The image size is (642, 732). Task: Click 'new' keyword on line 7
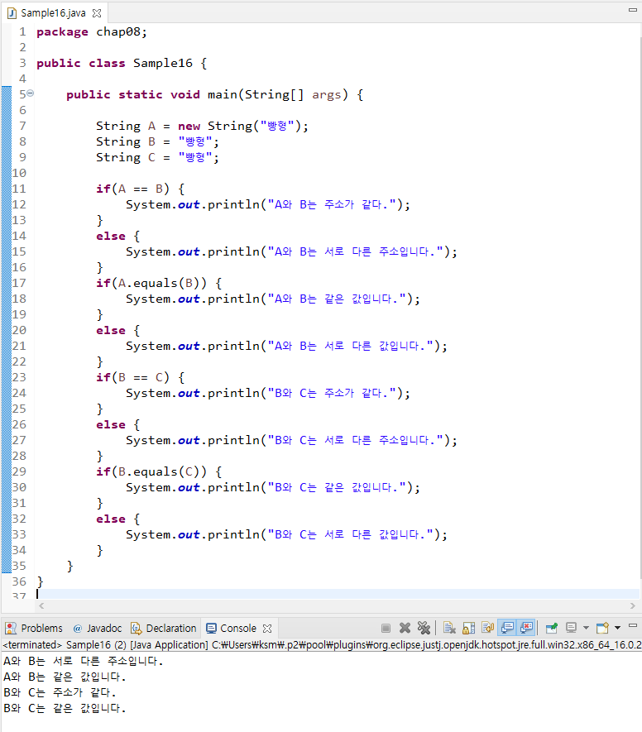[189, 126]
